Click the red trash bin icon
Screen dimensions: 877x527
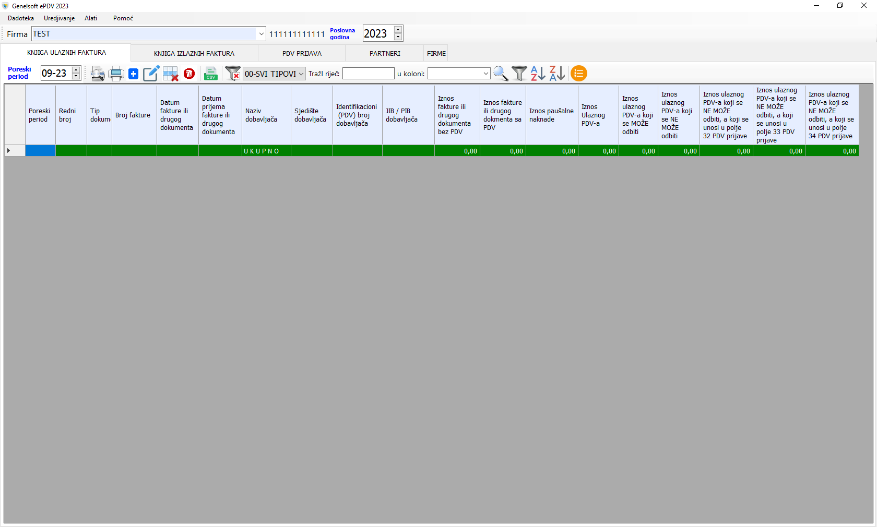click(189, 74)
